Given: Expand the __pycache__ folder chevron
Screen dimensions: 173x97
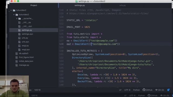Looking at the screenshot, I should (x=17, y=19).
